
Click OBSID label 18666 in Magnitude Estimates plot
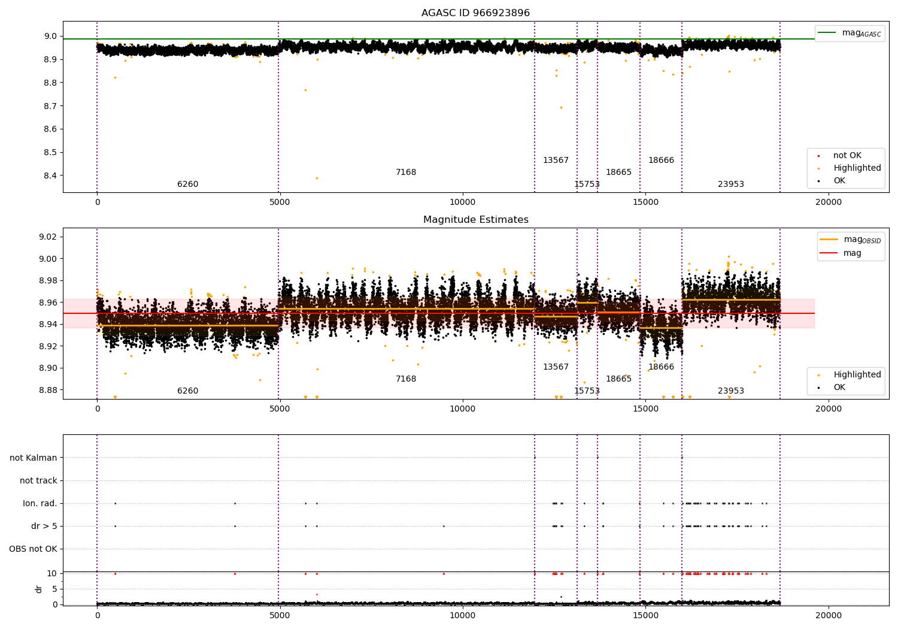661,367
